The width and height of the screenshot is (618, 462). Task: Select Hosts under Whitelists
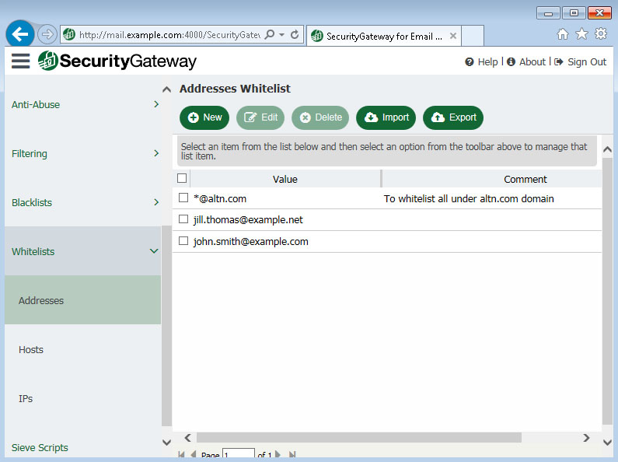click(x=82, y=349)
